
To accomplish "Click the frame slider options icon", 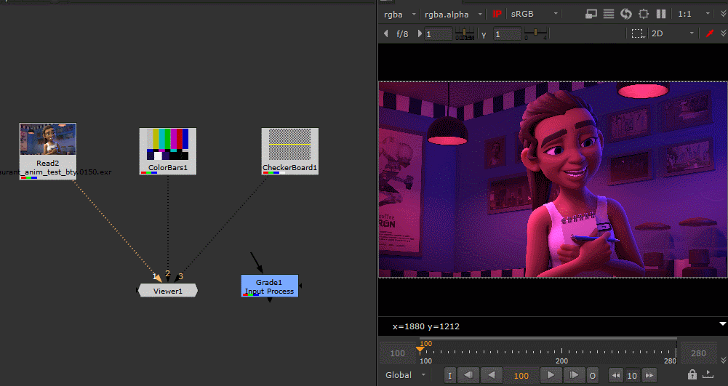I will tap(708, 374).
